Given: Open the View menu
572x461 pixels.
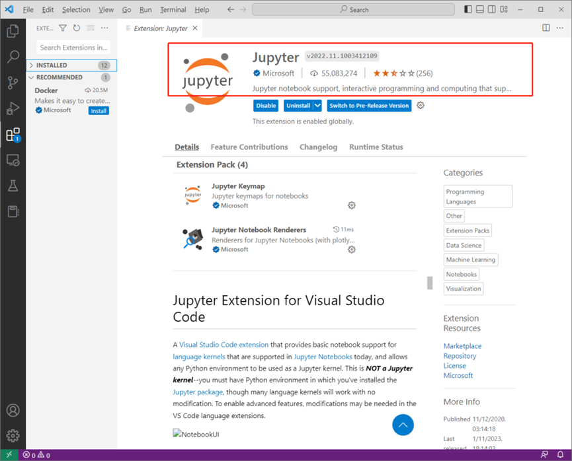Looking at the screenshot, I should pyautogui.click(x=106, y=9).
